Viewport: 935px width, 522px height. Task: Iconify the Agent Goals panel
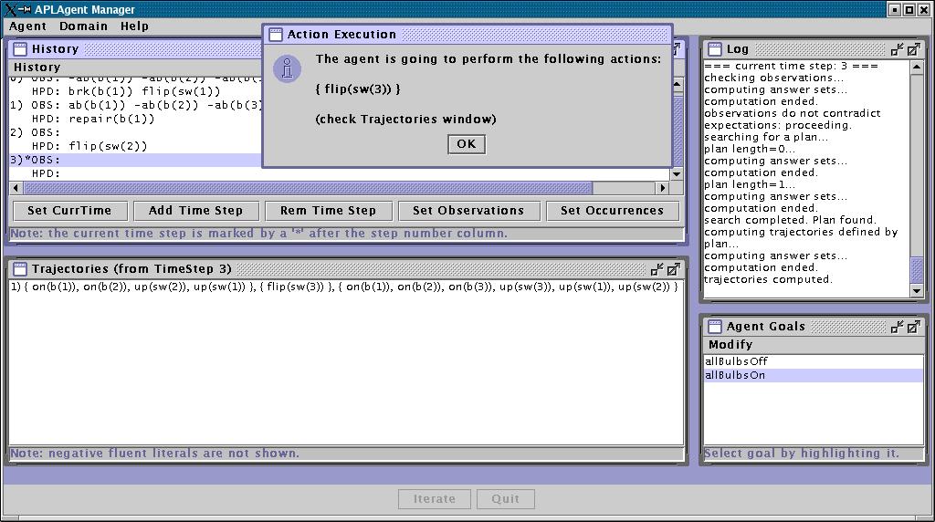[898, 326]
